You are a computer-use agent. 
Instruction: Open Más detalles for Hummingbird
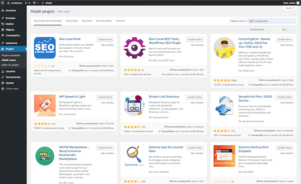[287, 45]
